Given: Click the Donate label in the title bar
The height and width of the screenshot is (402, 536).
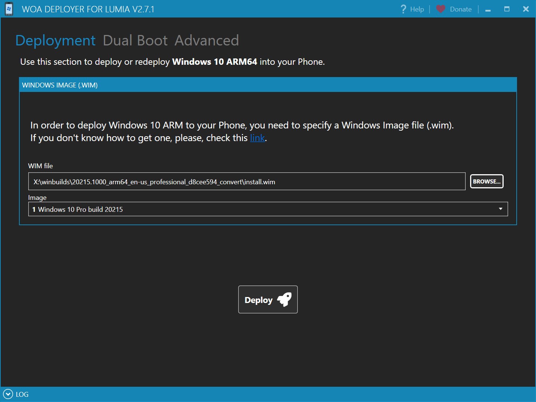Looking at the screenshot, I should click(x=460, y=9).
